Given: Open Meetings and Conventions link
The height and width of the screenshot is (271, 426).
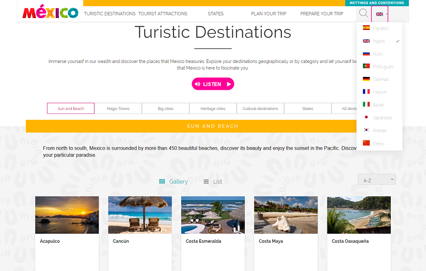Looking at the screenshot, I should 377,3.
